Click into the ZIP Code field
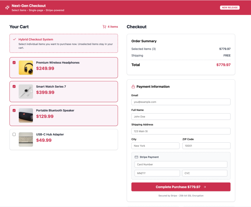The width and height of the screenshot is (251, 207). pyautogui.click(x=206, y=146)
